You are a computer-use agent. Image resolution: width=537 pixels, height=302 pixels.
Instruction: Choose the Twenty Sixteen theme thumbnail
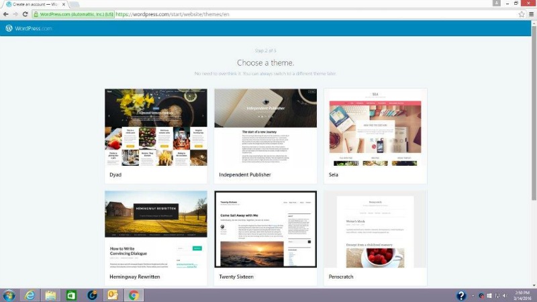coord(265,230)
